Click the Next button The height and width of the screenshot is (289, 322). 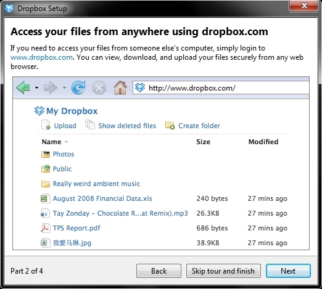coord(288,271)
